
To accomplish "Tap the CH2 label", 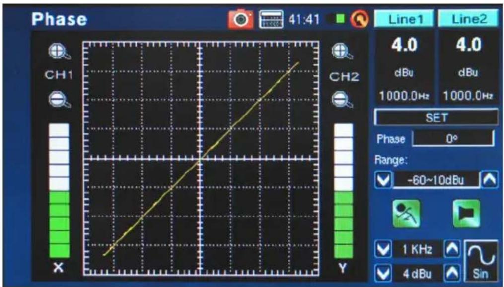I will coord(344,77).
